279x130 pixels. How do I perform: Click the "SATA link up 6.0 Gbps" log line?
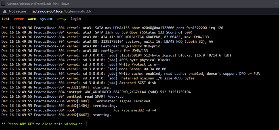[x=97, y=33]
